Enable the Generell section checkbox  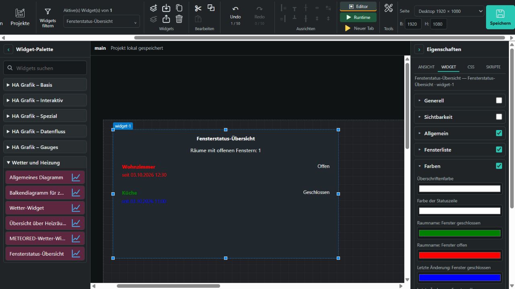499,100
